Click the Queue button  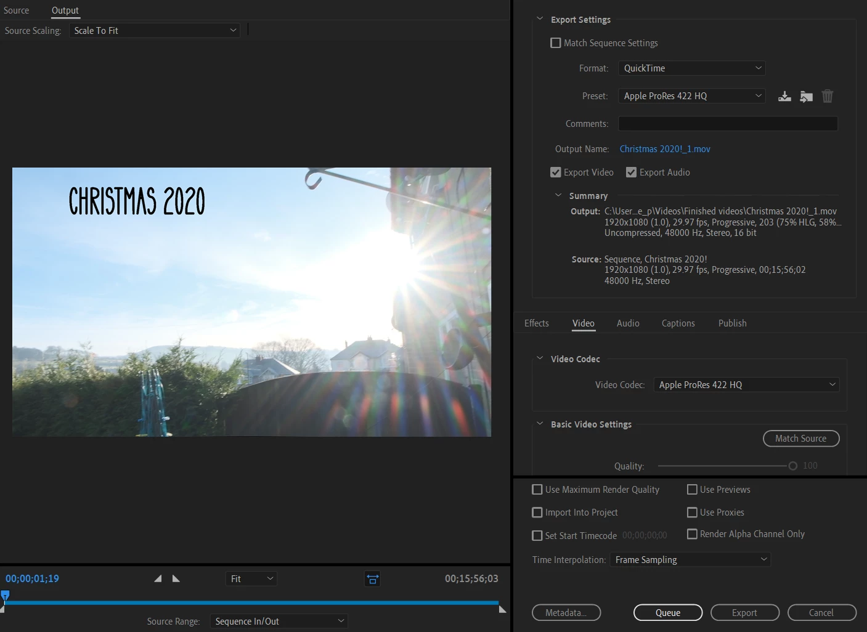tap(668, 613)
